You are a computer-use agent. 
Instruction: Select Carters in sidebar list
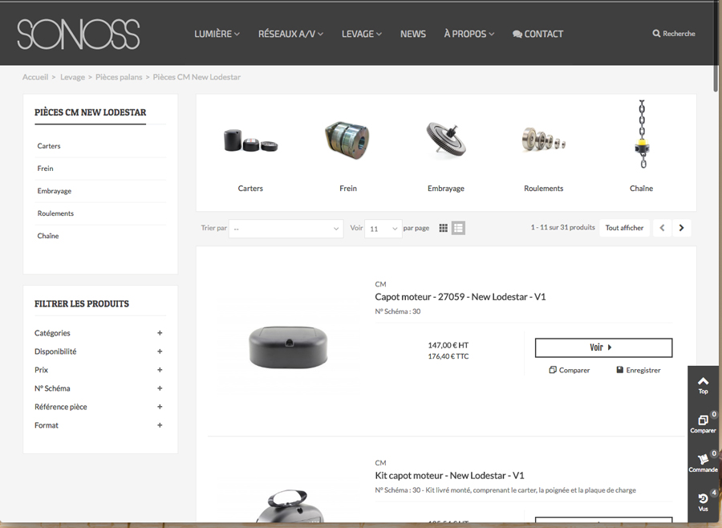[x=49, y=146]
